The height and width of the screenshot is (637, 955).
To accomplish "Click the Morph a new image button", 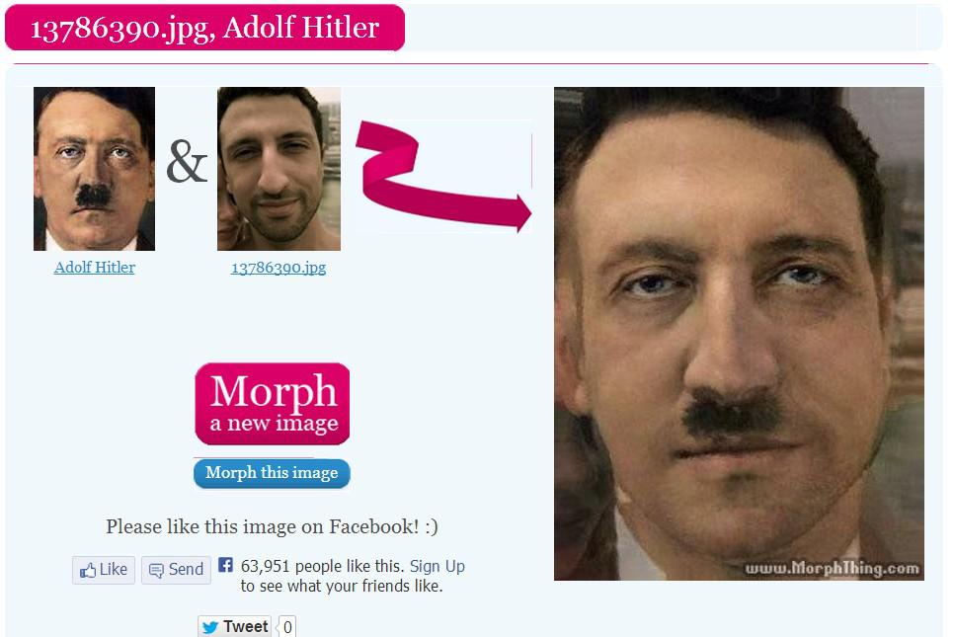I will coord(273,404).
